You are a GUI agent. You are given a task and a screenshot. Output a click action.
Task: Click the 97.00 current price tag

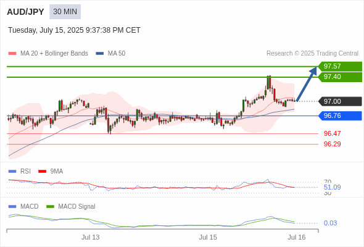[x=340, y=101]
